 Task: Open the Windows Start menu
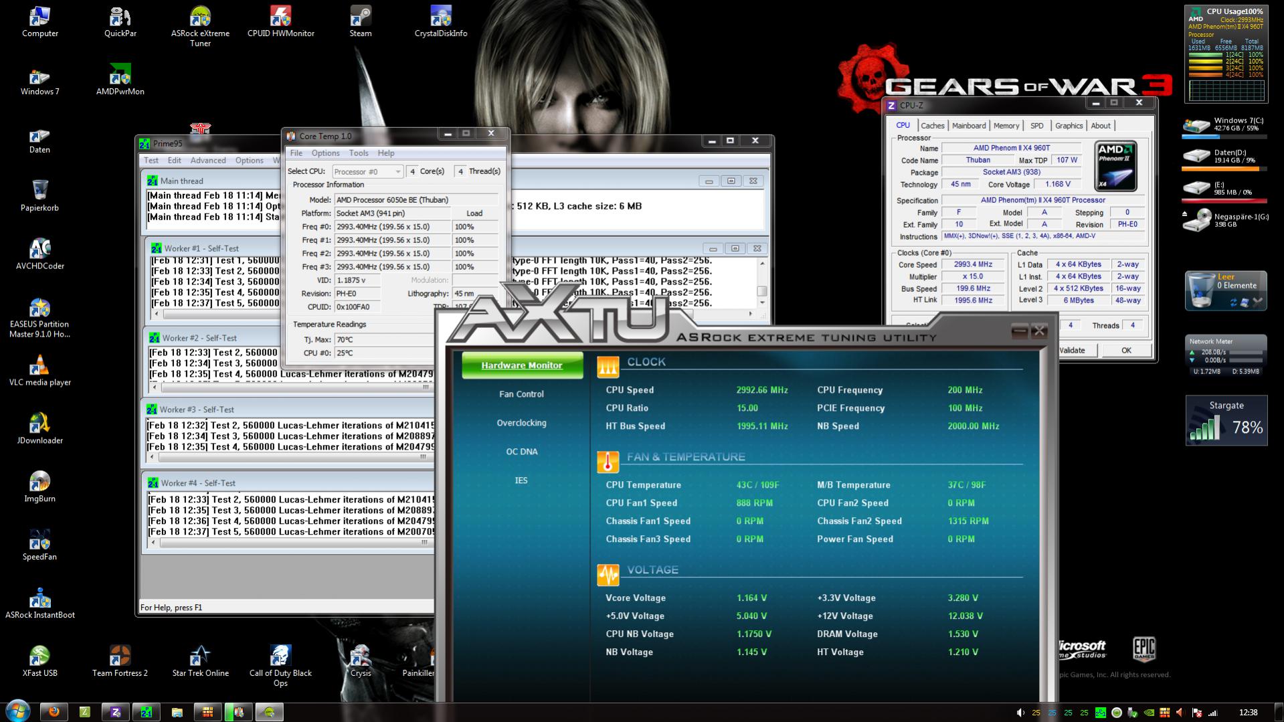[17, 711]
